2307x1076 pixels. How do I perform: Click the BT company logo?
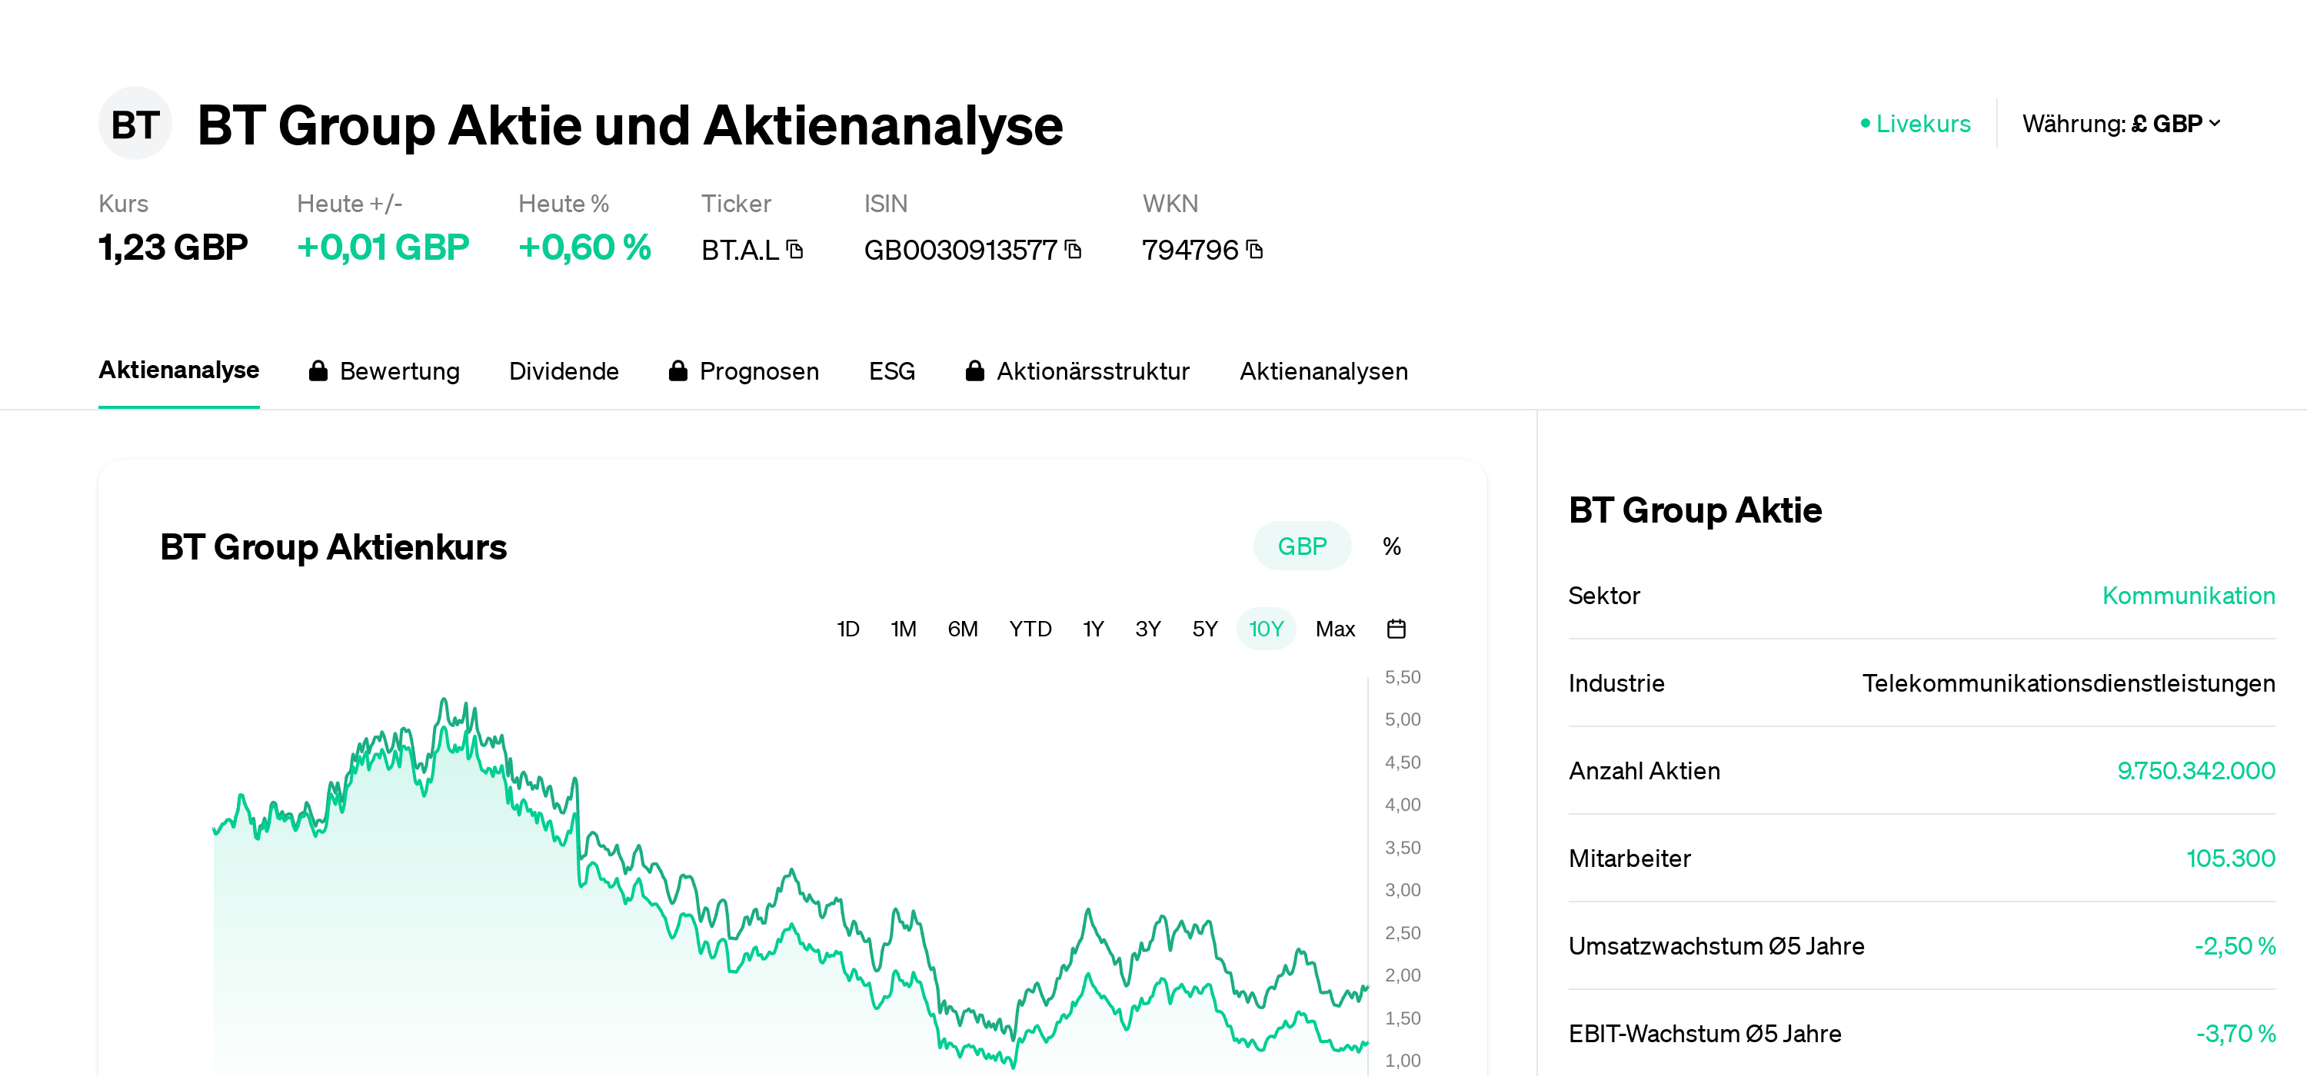[135, 124]
